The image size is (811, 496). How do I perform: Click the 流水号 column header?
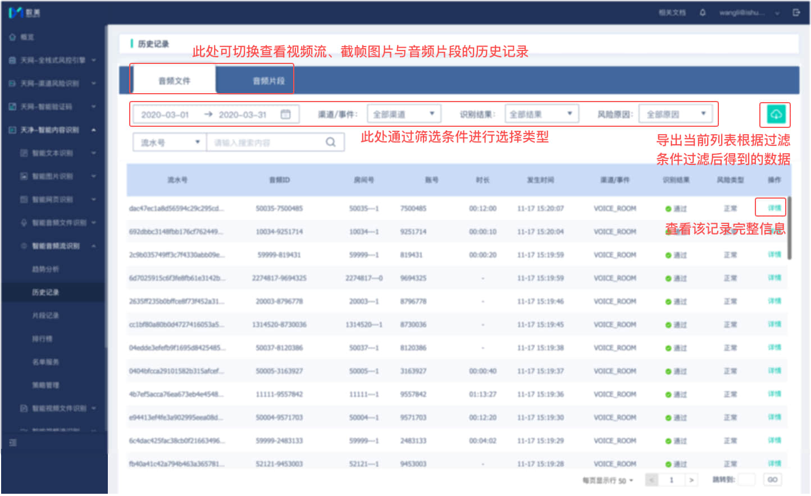177,180
